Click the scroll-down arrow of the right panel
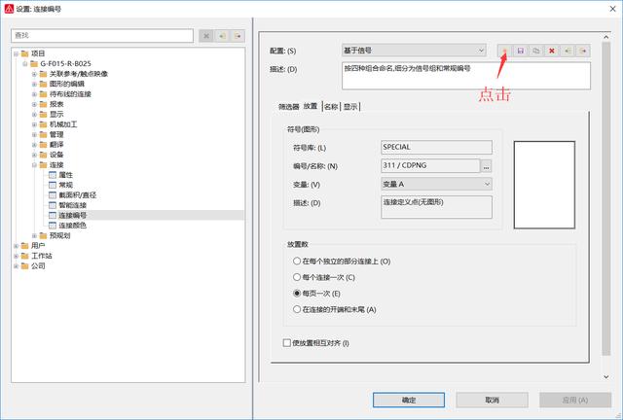This screenshot has width=623, height=420. point(605,376)
